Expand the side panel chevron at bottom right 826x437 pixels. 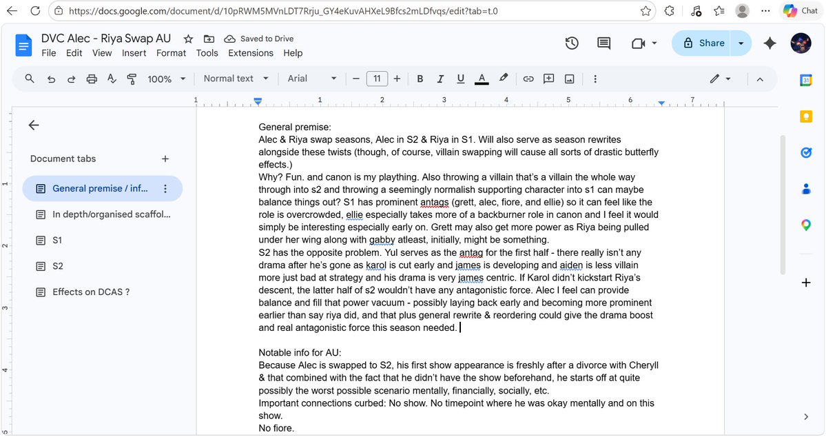click(806, 416)
